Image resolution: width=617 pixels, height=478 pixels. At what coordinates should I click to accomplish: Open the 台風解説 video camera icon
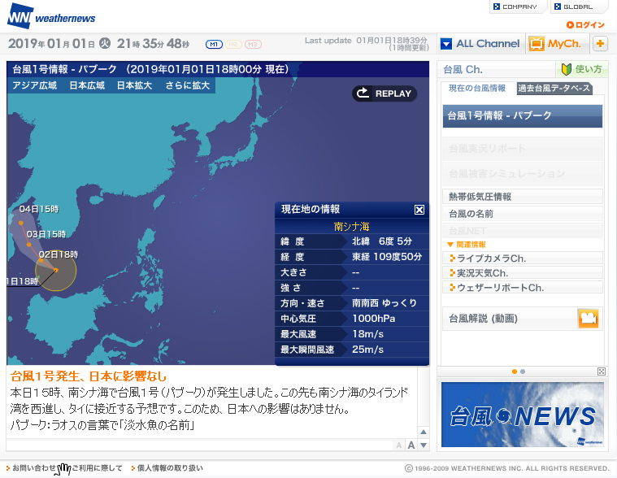589,318
